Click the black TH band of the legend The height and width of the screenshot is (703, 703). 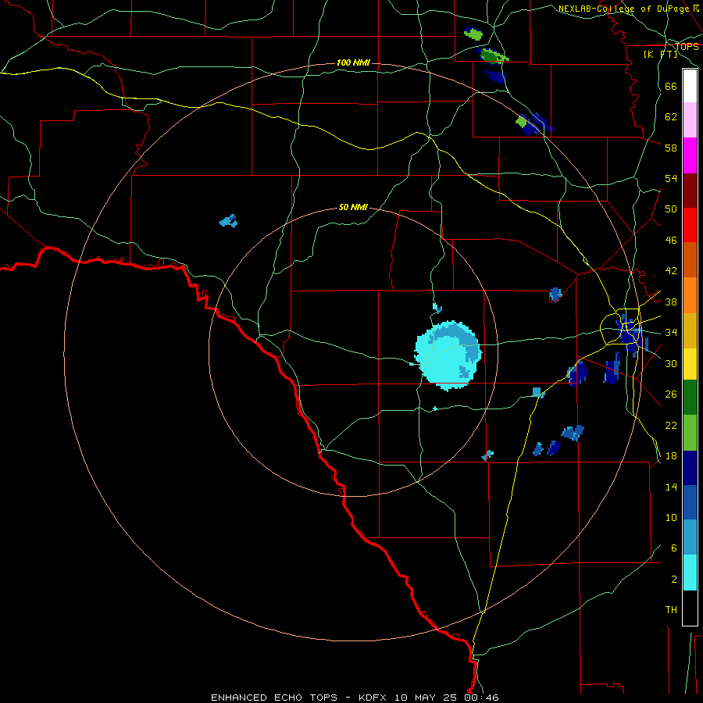tap(690, 608)
